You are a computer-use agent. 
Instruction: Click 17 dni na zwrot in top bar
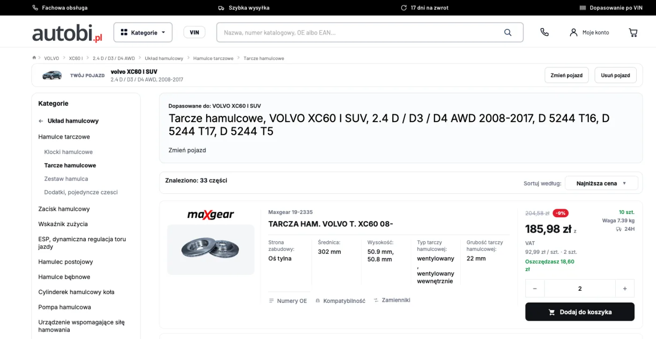pyautogui.click(x=425, y=8)
